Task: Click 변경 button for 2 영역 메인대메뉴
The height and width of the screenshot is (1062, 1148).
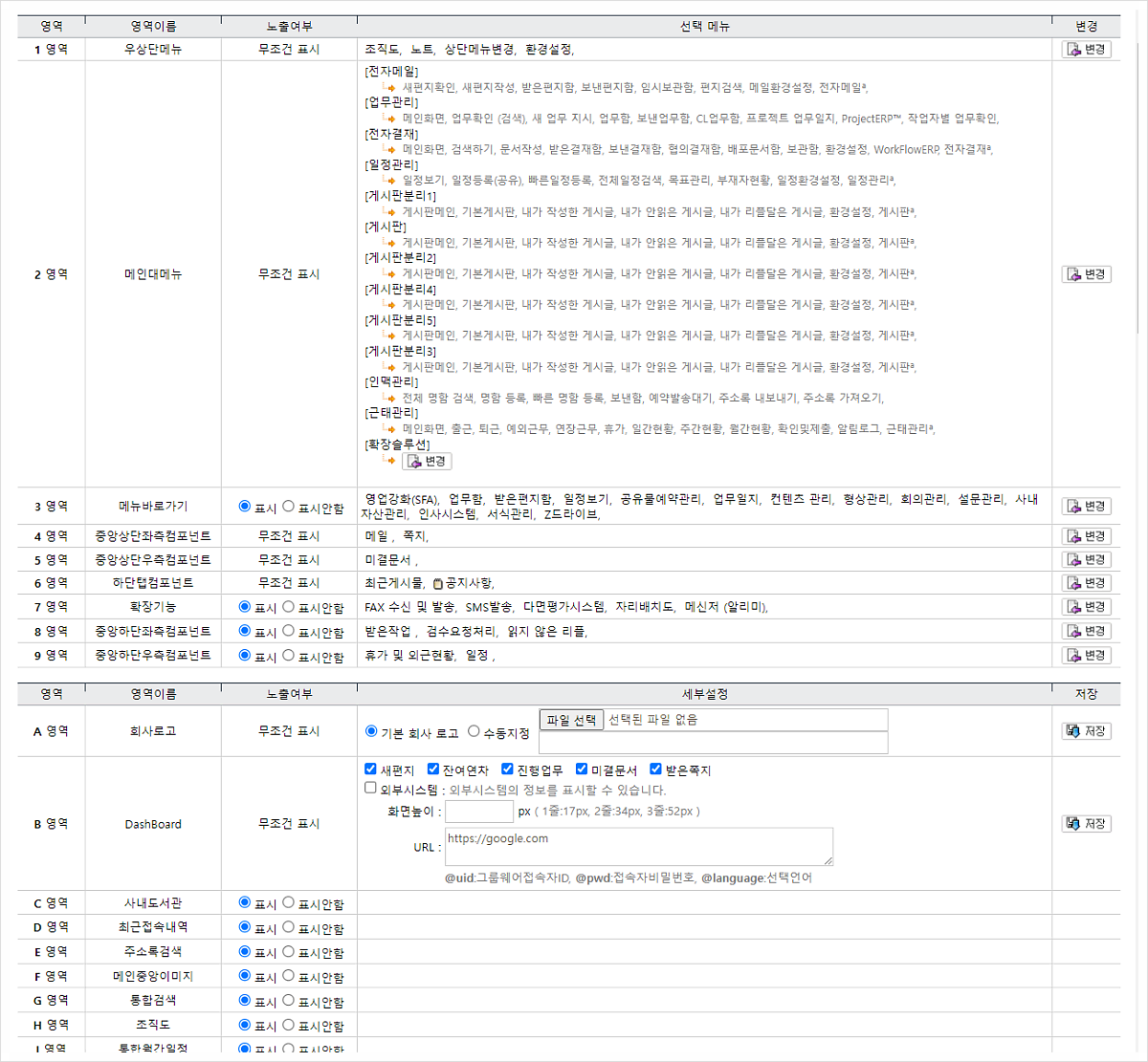Action: point(1087,274)
